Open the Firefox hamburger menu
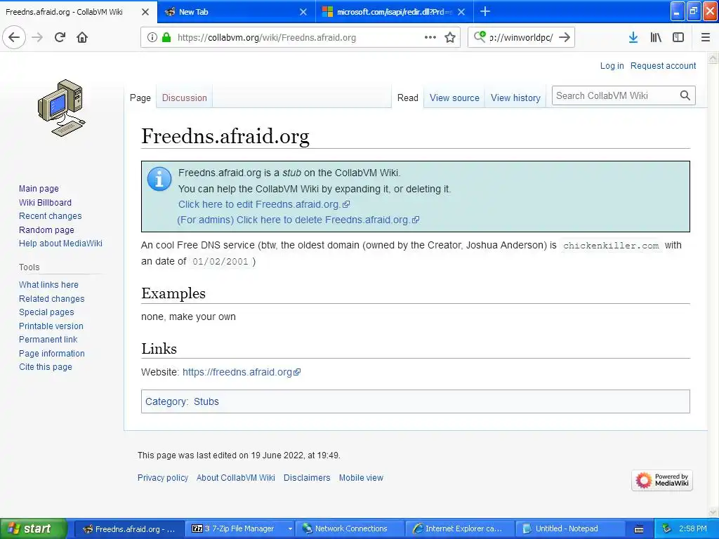Image resolution: width=719 pixels, height=539 pixels. [x=706, y=38]
